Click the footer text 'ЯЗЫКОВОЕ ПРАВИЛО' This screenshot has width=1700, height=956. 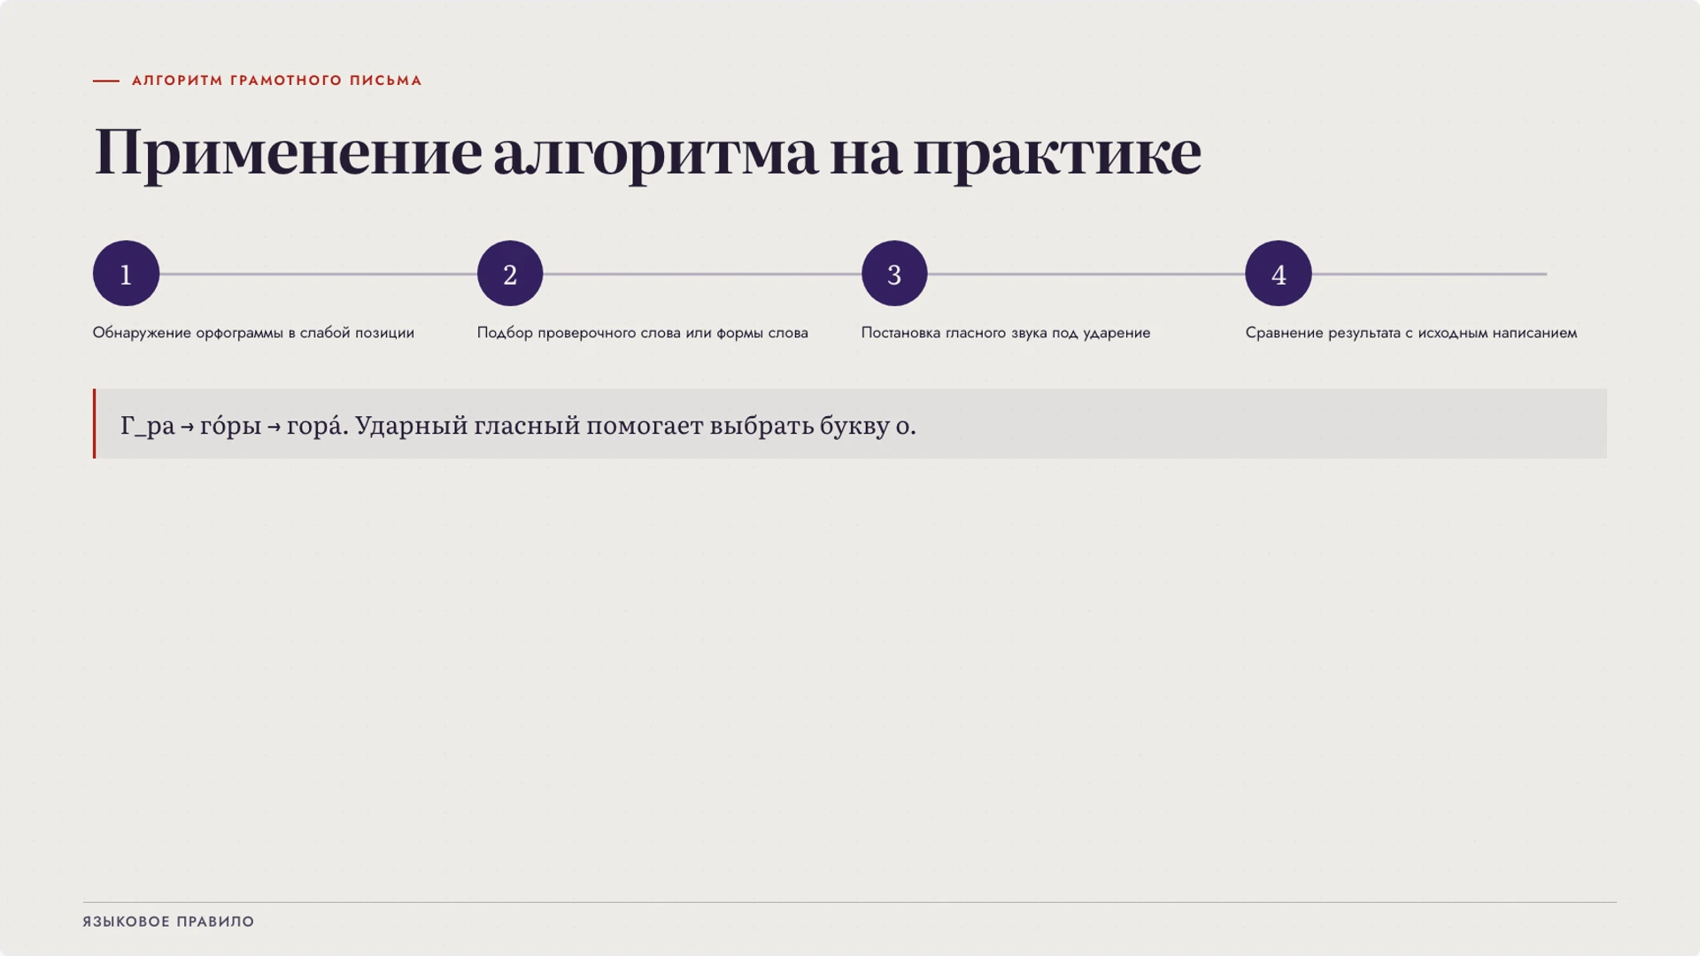168,921
